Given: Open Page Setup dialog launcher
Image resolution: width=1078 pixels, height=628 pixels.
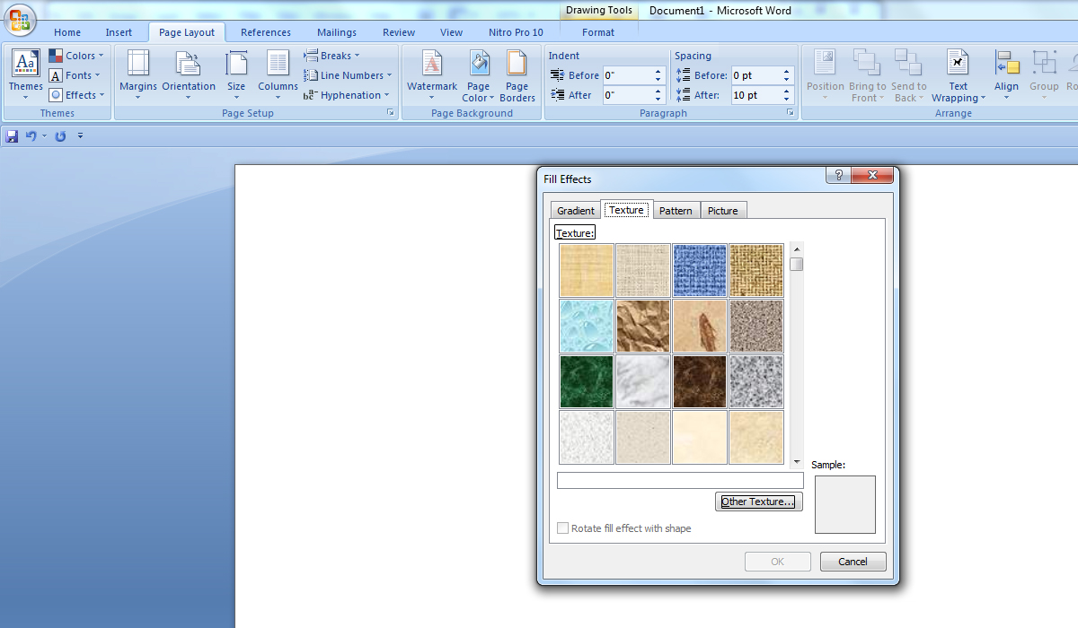Looking at the screenshot, I should click(391, 113).
